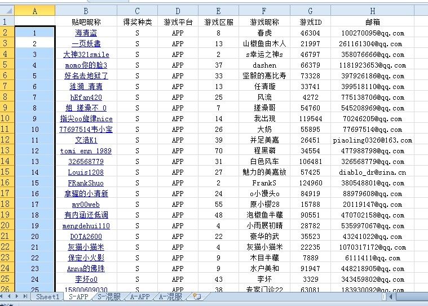Select game nickname cell 白色风车
This screenshot has height=306, width=428.
[x=264, y=162]
